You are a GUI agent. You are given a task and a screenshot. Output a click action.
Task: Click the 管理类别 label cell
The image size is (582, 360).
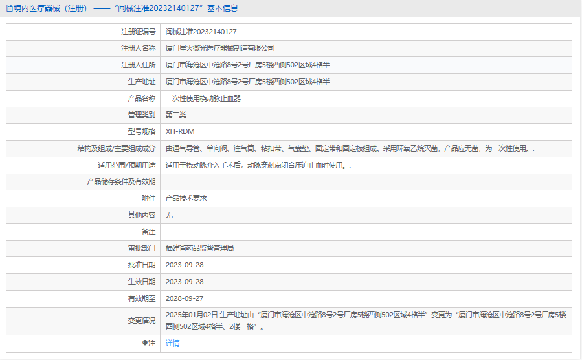[83, 115]
